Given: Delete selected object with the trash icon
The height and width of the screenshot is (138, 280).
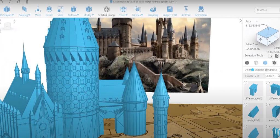Looking at the screenshot, I should click(27, 2).
